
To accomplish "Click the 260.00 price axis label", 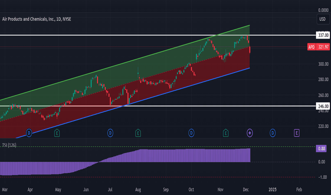I will coord(323,95).
